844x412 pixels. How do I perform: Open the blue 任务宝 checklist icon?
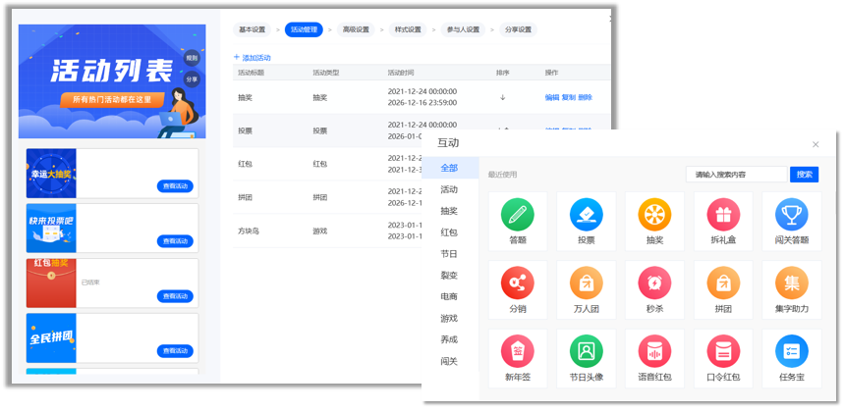[x=792, y=351]
